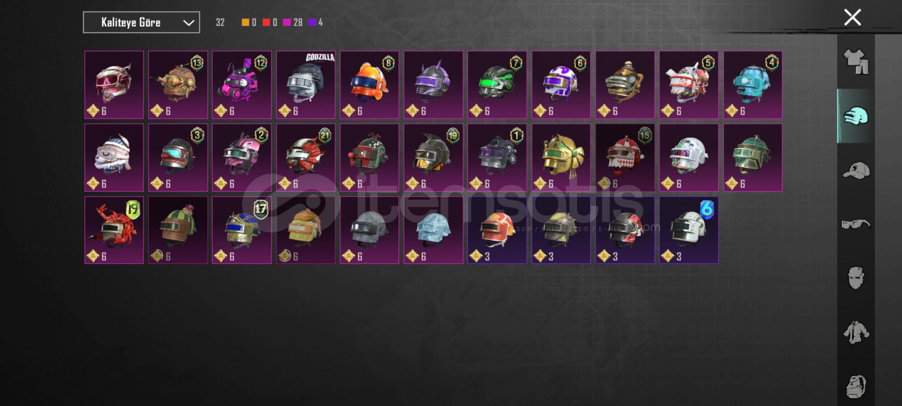The width and height of the screenshot is (902, 406).
Task: Choose the orange fish helmet level 8
Action: [369, 85]
